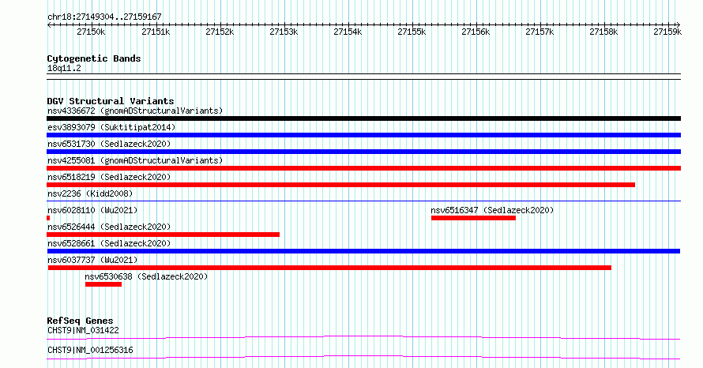Viewport: 703px width, 368px height.
Task: Click ruler position 27151k
Action: (x=156, y=32)
